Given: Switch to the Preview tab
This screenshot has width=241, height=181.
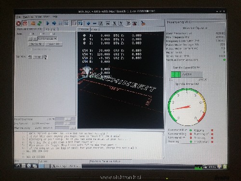Looking at the screenshot, I should point(83,29).
